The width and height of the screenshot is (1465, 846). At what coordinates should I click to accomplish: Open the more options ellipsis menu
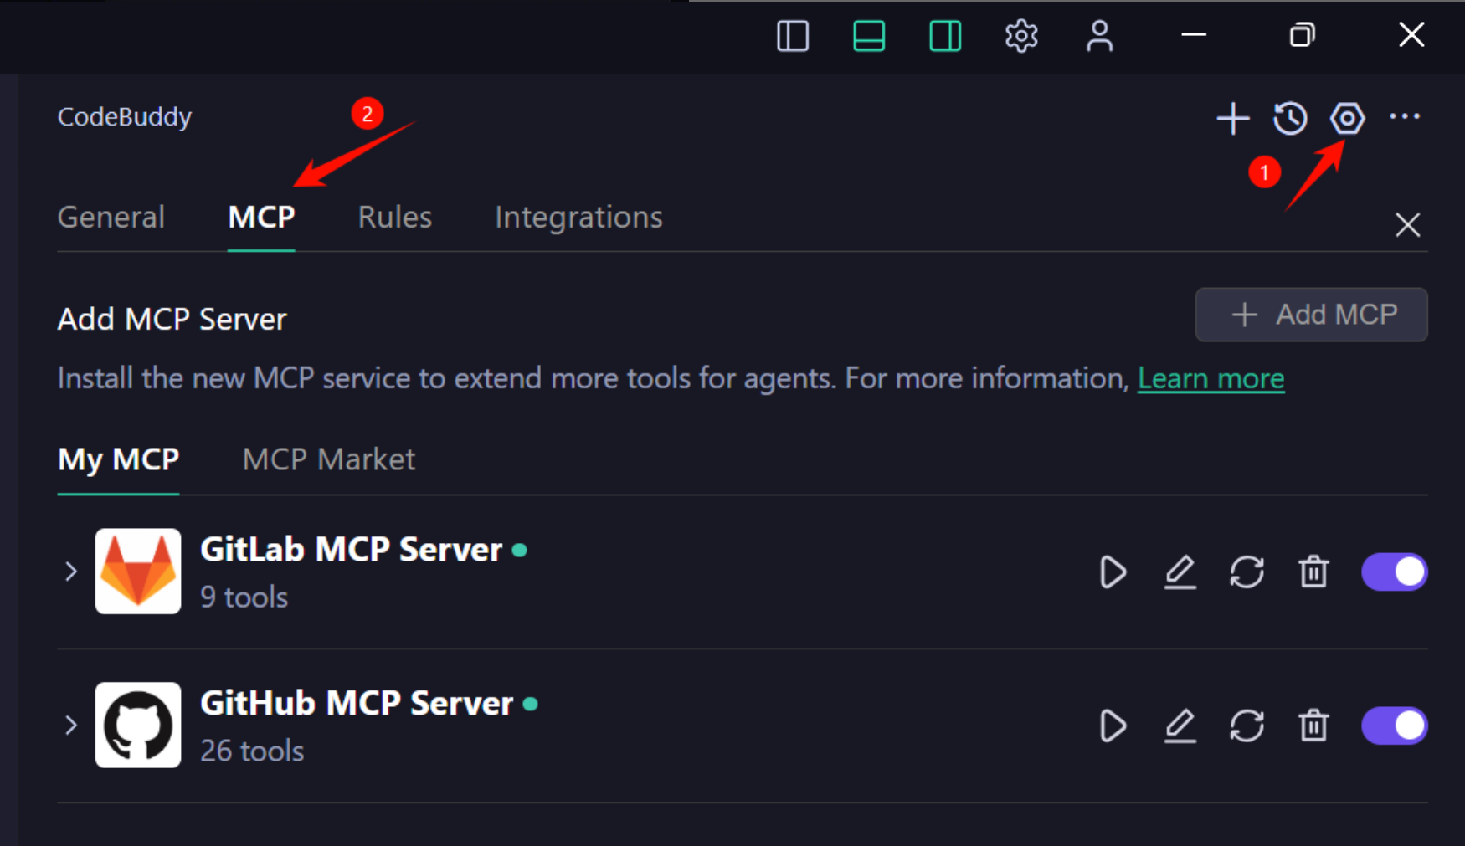point(1405,117)
